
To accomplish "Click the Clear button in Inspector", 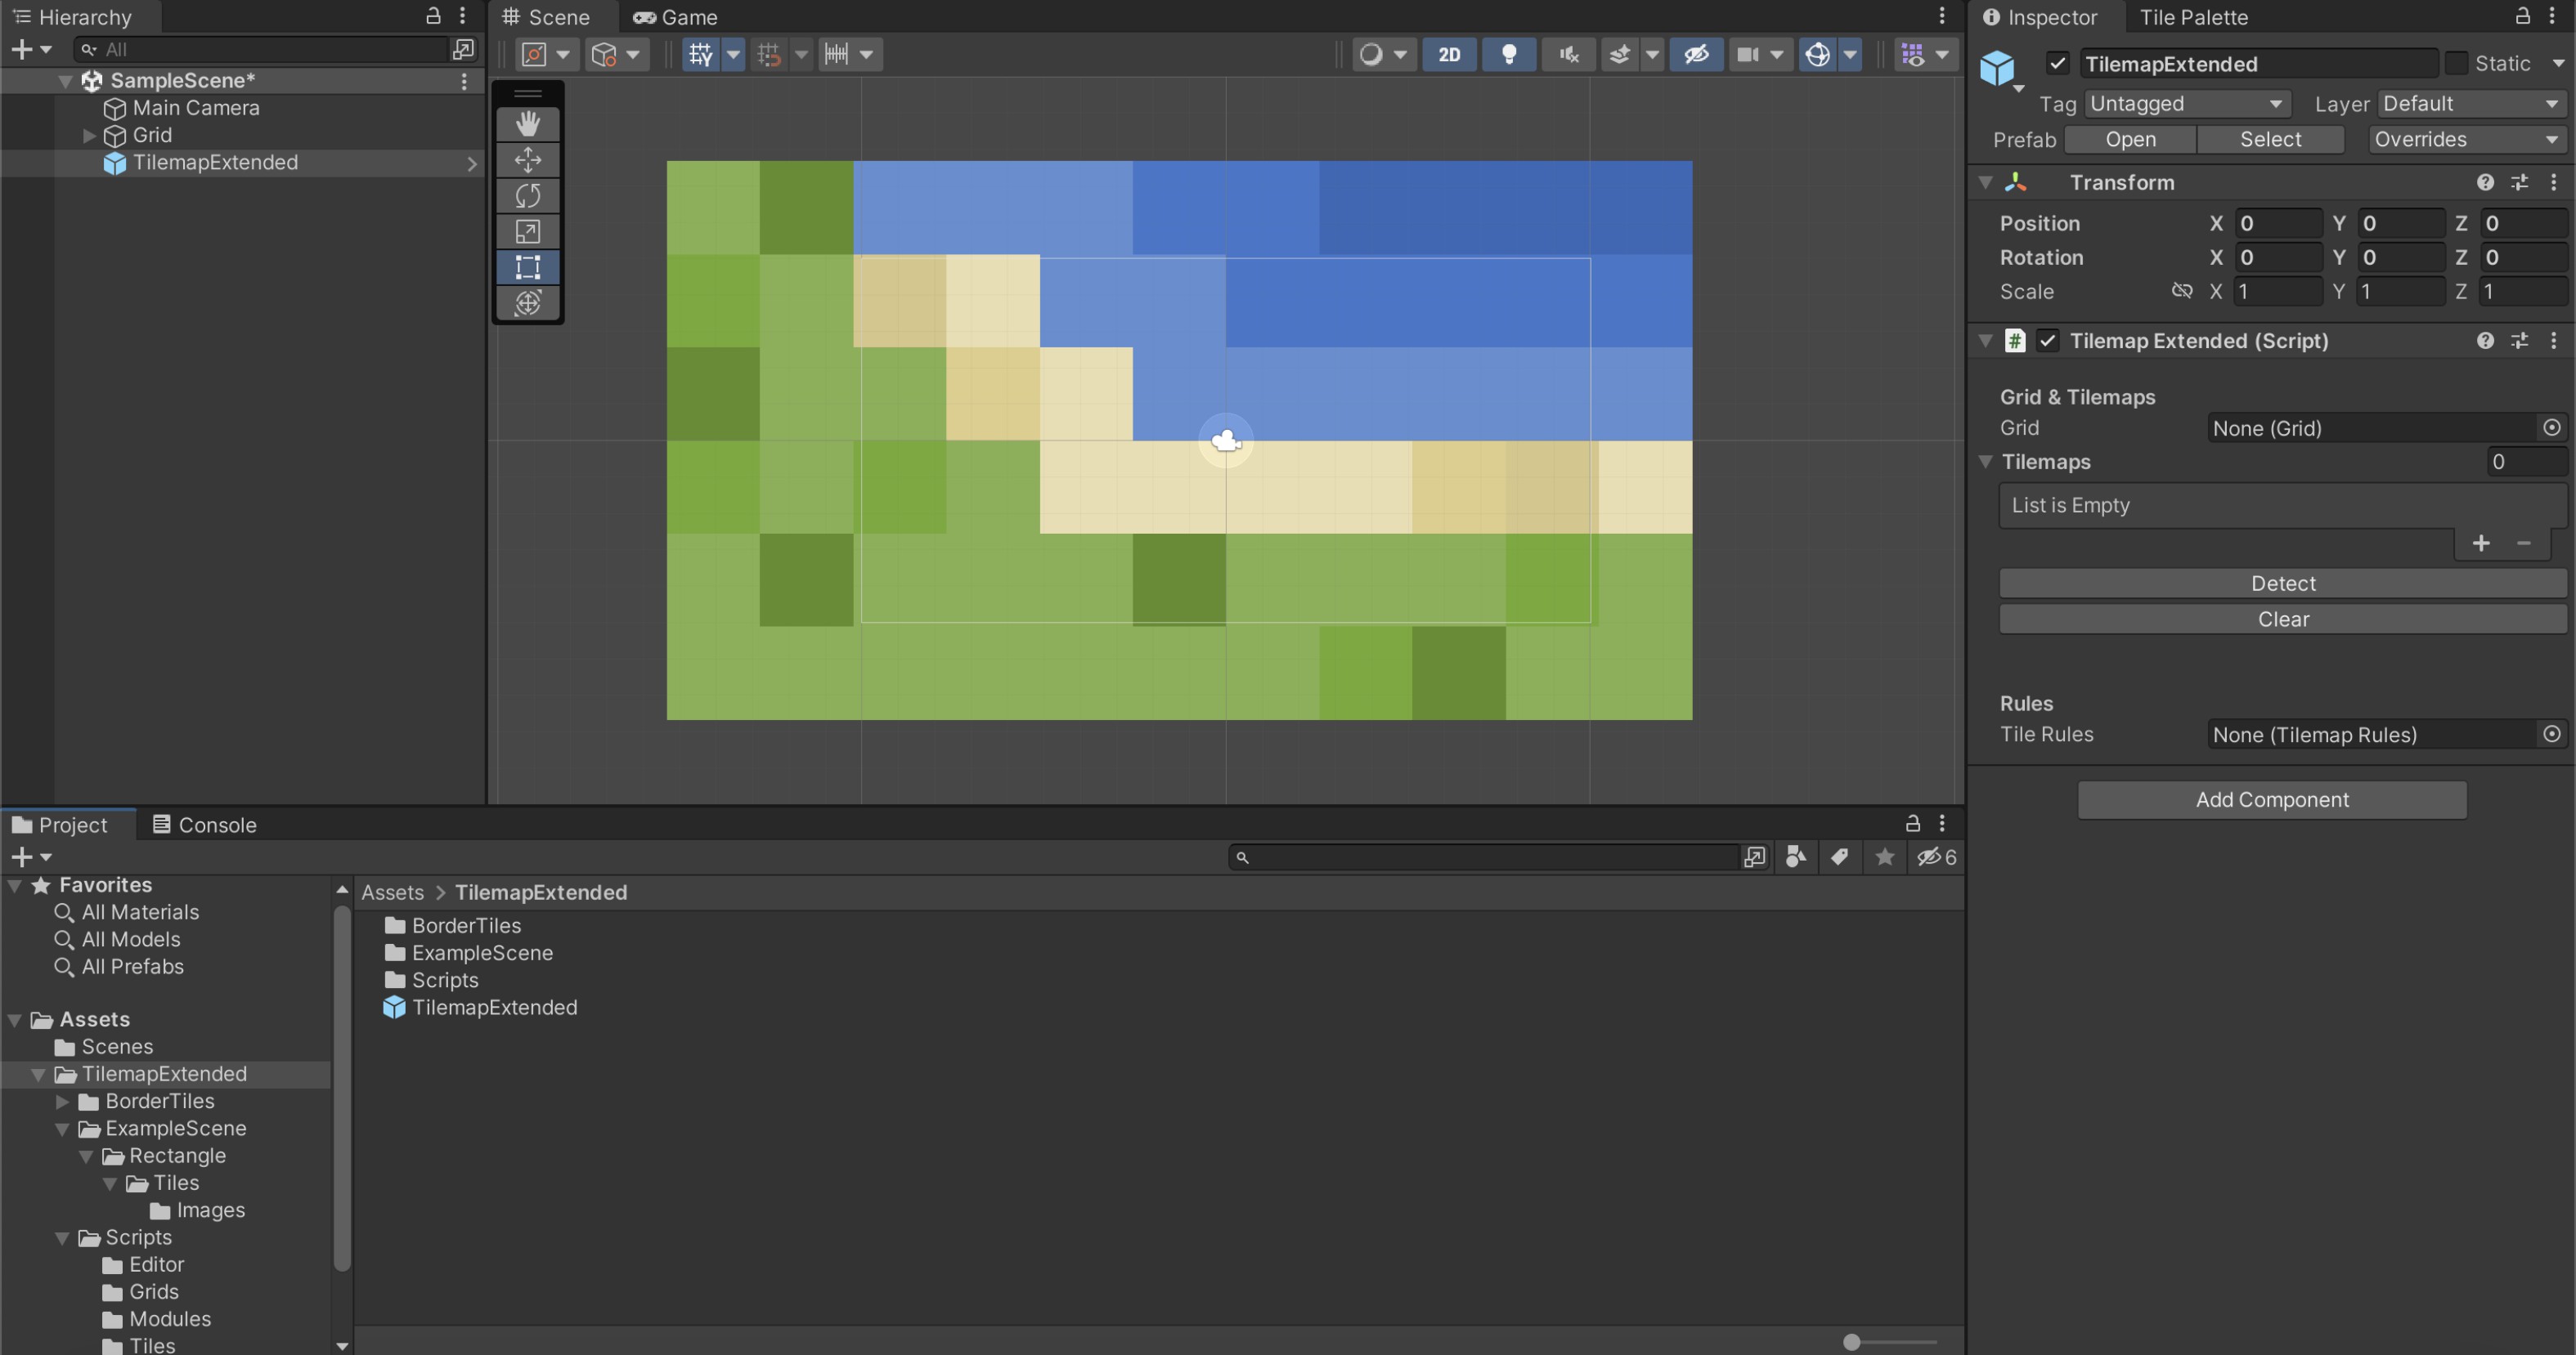I will (x=2282, y=618).
